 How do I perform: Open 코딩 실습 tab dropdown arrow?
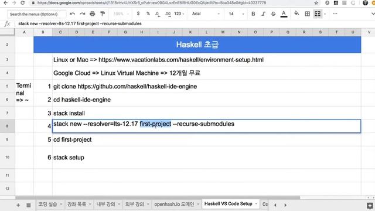[x=61, y=205]
